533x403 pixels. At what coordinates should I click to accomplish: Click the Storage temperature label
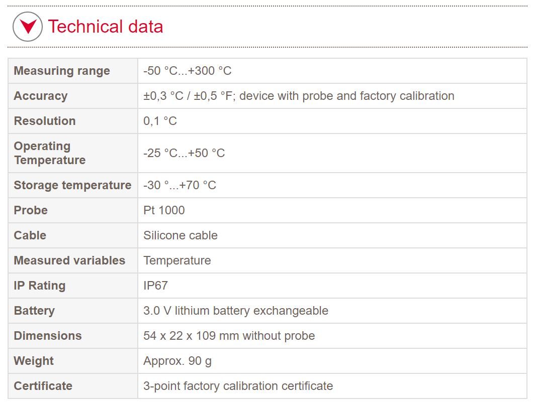pos(72,185)
